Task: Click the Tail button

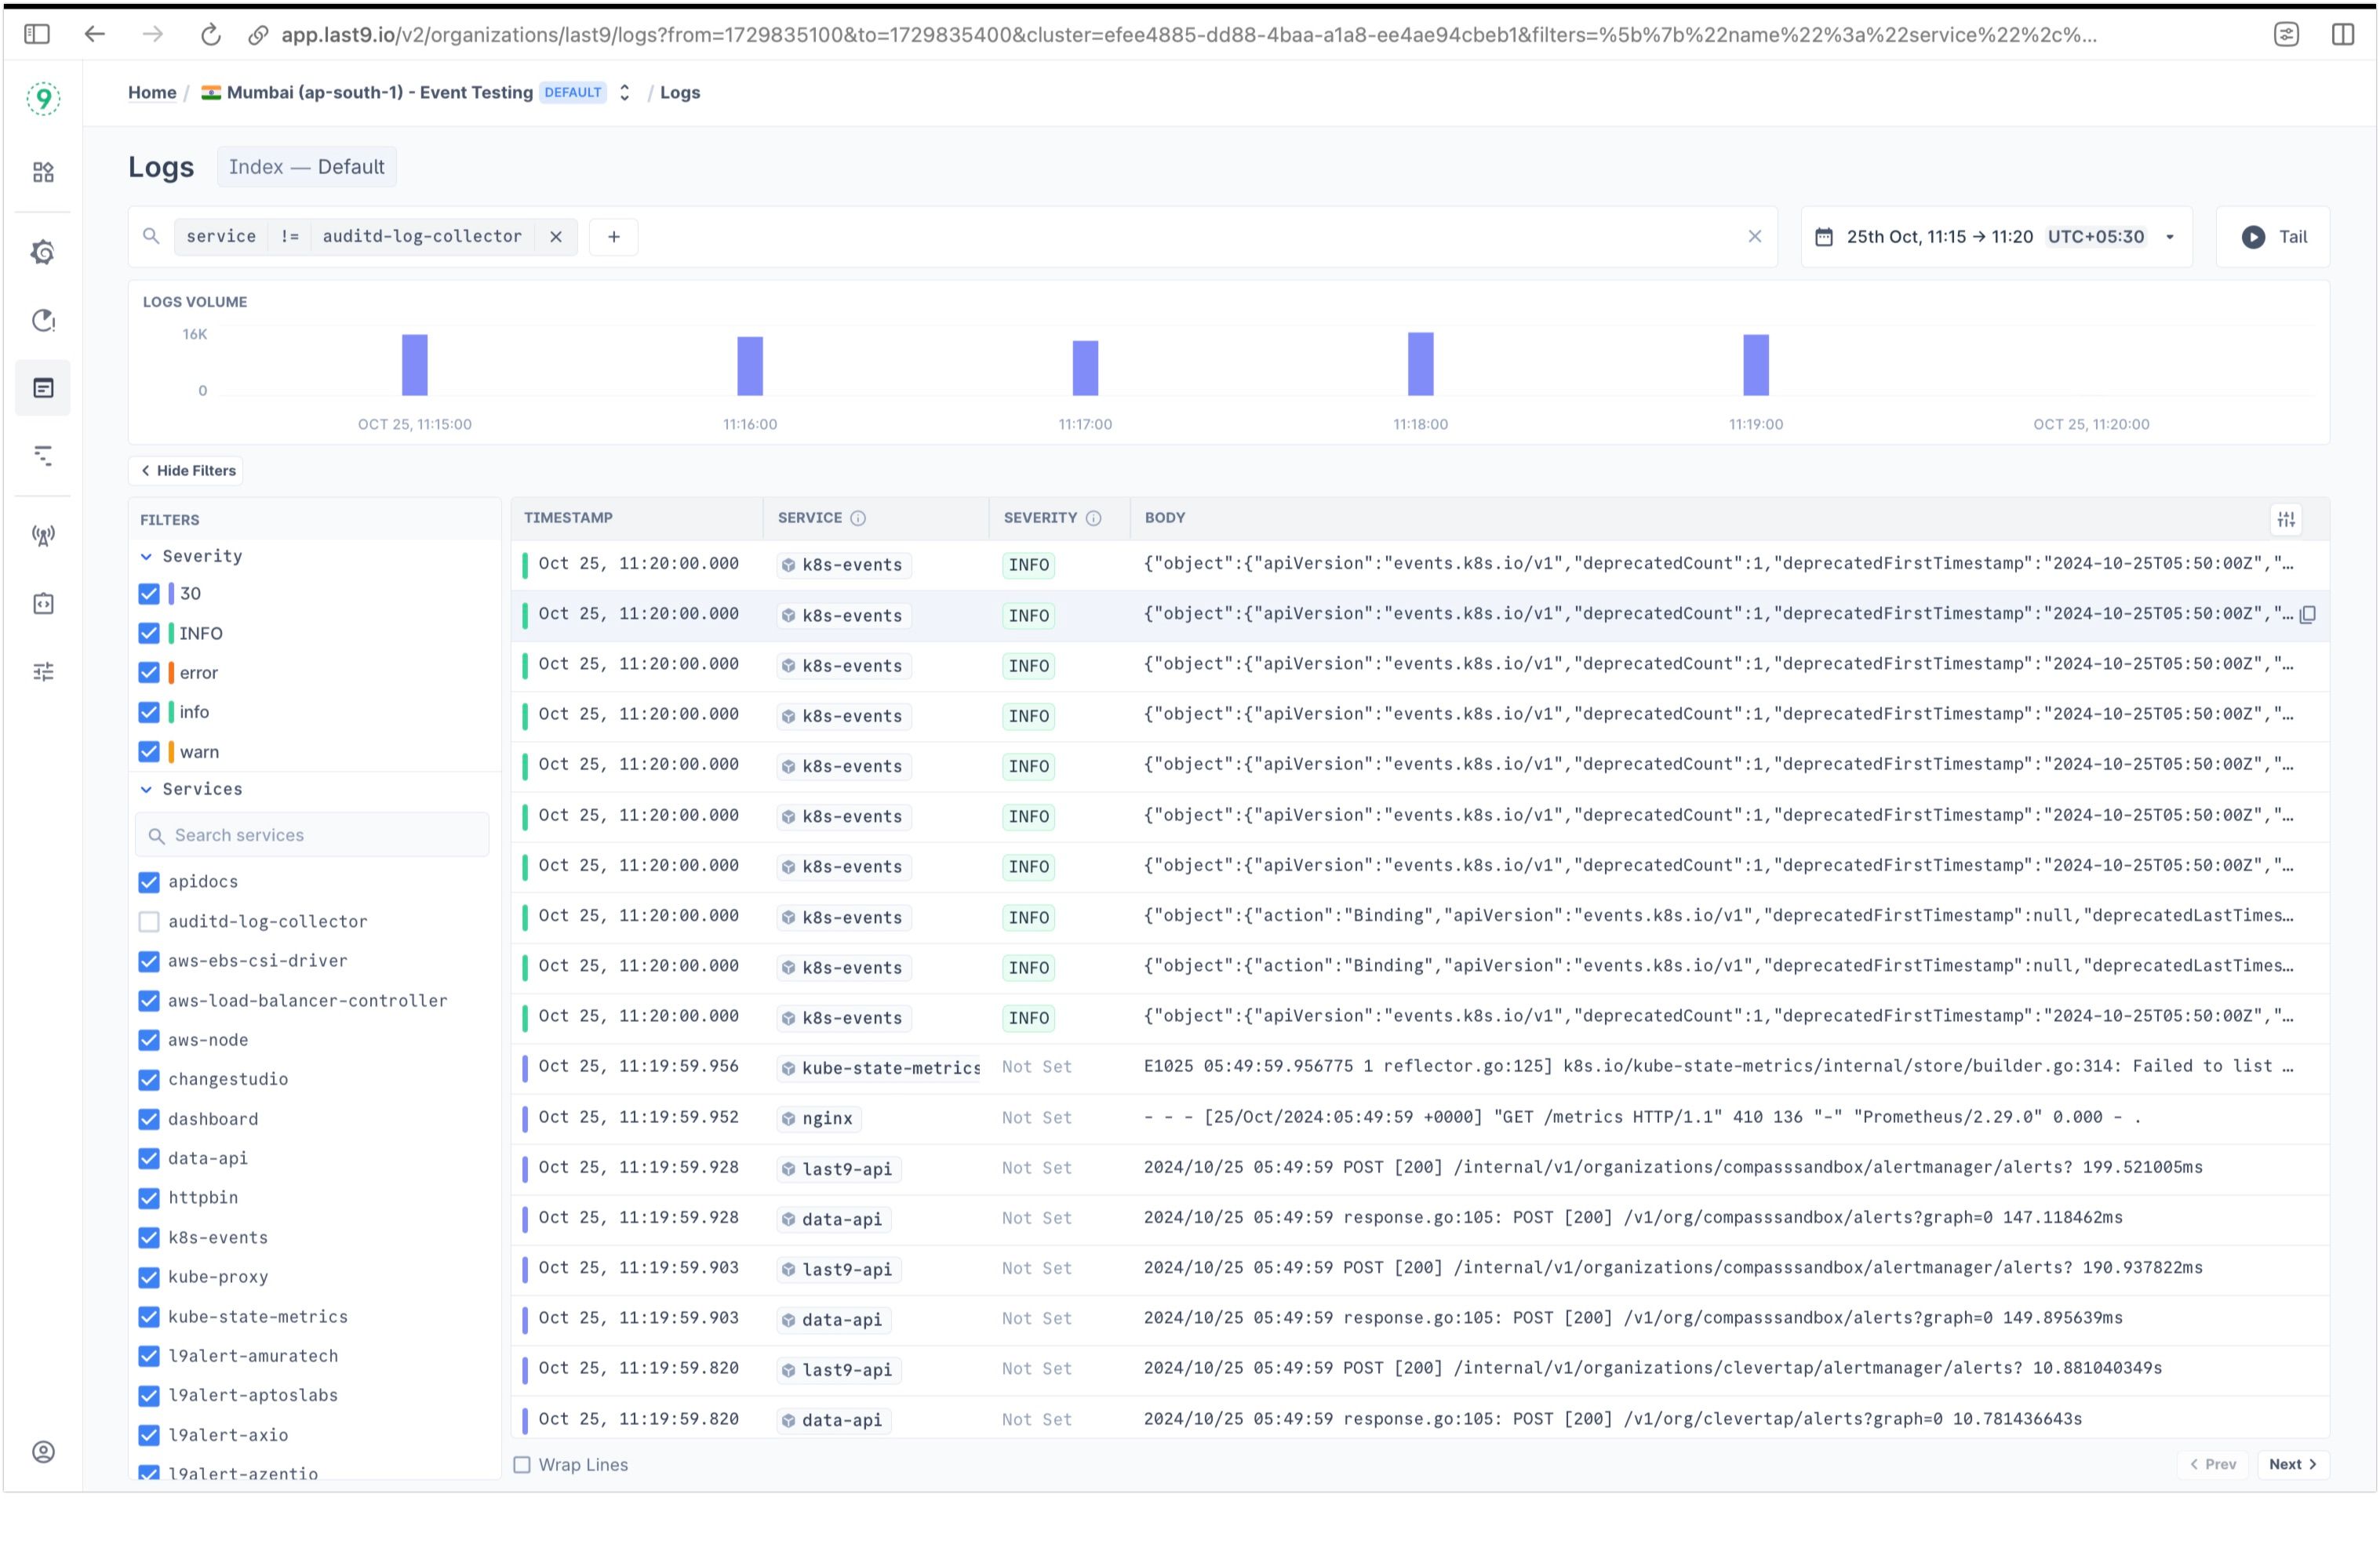Action: (x=2273, y=237)
